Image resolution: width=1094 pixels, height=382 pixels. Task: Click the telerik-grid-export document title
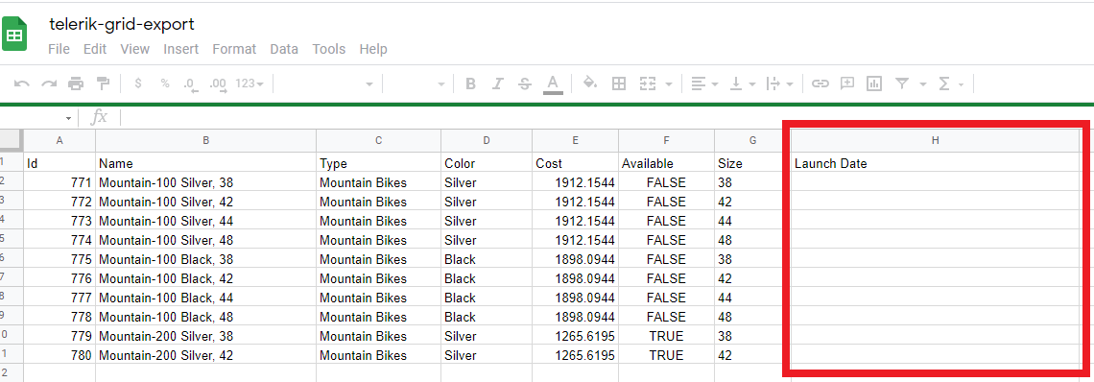[122, 24]
